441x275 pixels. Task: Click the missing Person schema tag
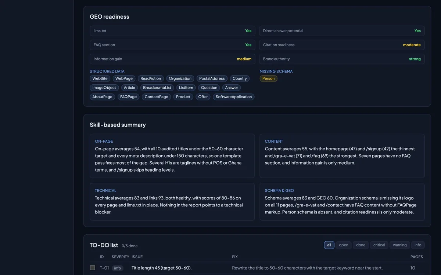(268, 78)
